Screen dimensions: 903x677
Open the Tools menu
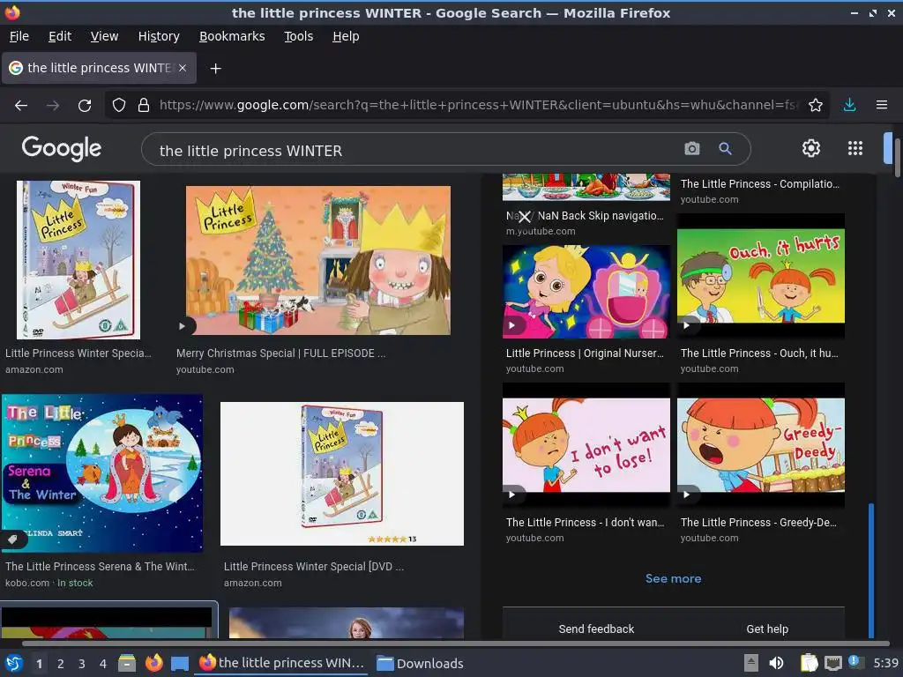pyautogui.click(x=298, y=36)
